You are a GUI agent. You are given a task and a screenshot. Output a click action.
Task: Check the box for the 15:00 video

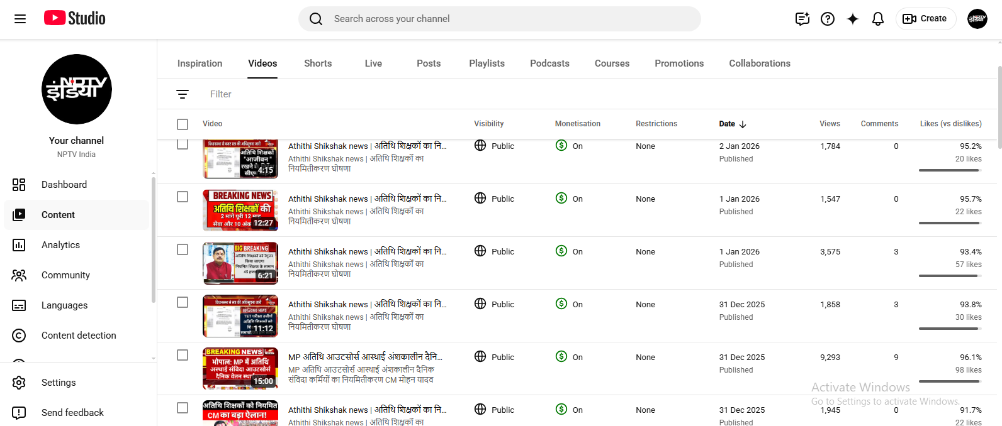coord(183,355)
